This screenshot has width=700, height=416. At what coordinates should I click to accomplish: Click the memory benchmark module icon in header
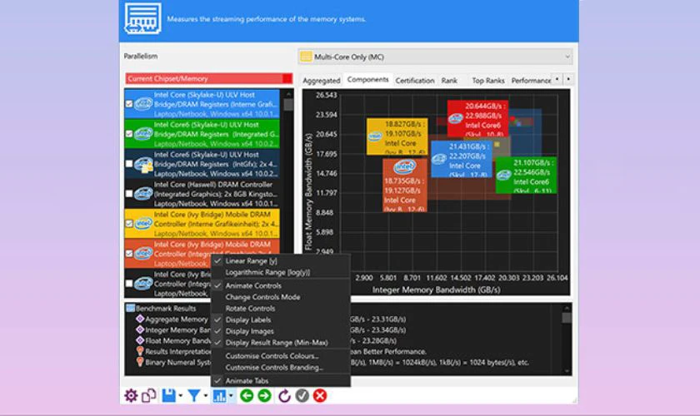point(142,19)
